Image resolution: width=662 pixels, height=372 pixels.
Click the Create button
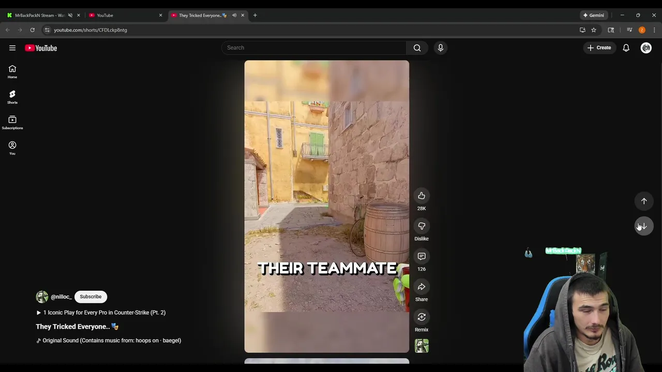599,48
